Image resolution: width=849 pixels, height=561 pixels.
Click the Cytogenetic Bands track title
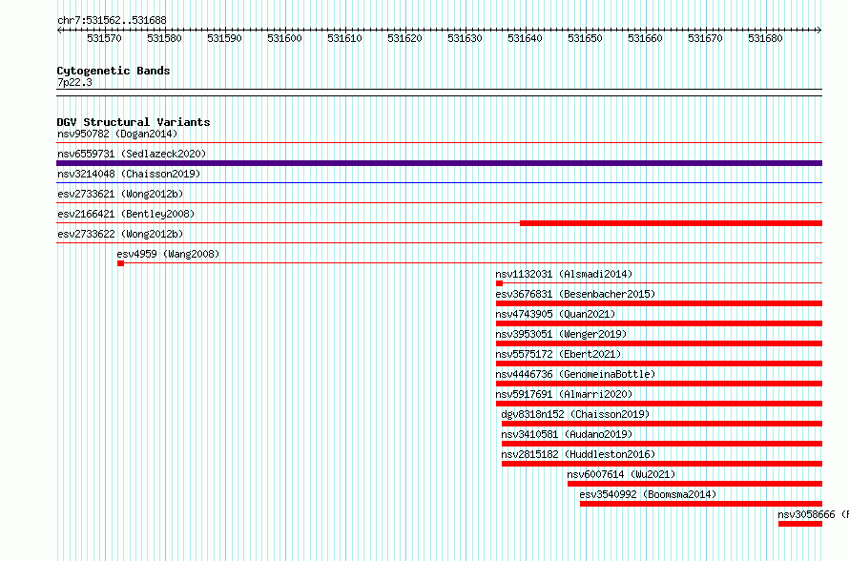point(114,71)
